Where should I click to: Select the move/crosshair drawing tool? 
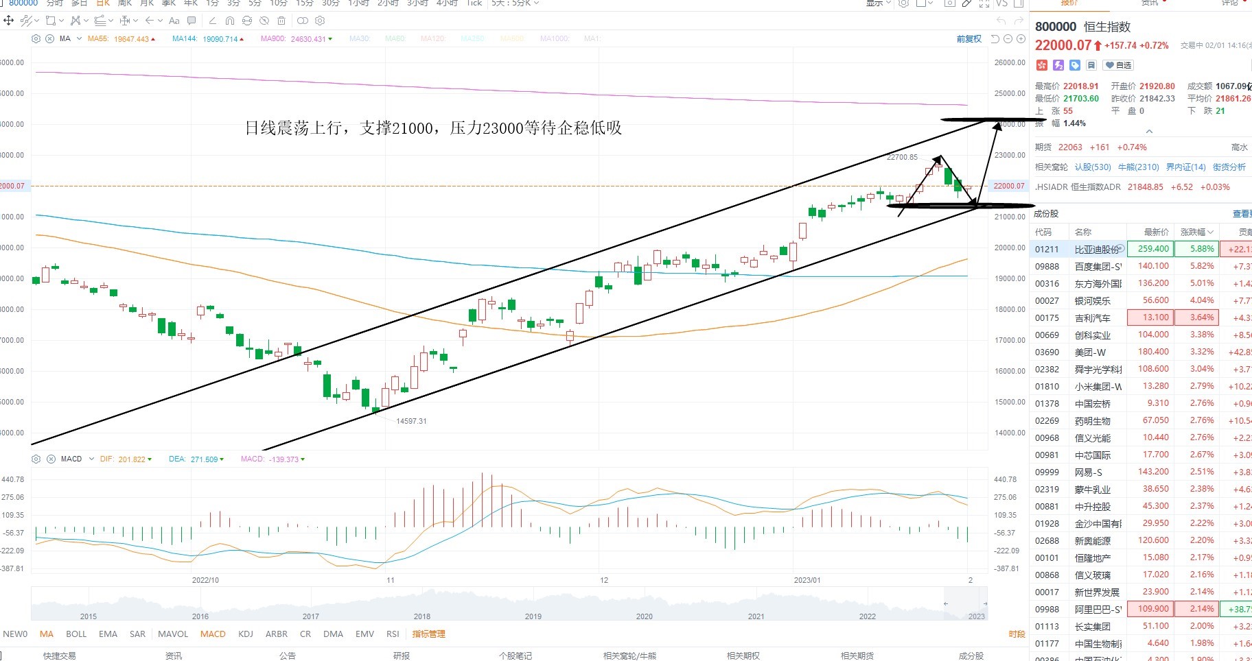tap(8, 21)
